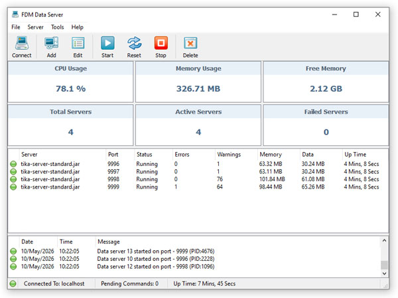Screen dimensions: 398x298
Task: Click green dot of PID:2228 log entry
Action: pos(13,259)
